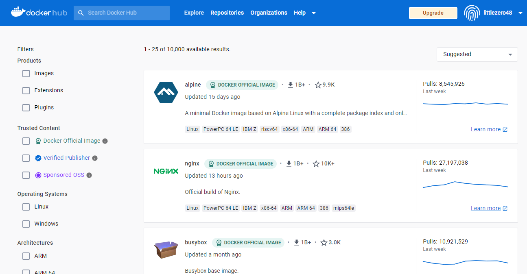The height and width of the screenshot is (274, 527).
Task: Click the busybox star rating icon
Action: [x=324, y=243]
